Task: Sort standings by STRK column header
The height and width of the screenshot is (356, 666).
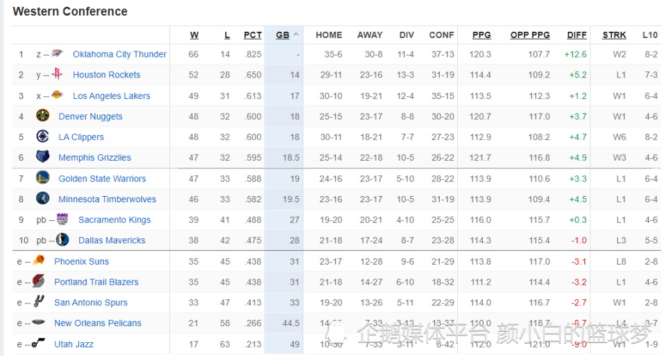Action: click(614, 35)
